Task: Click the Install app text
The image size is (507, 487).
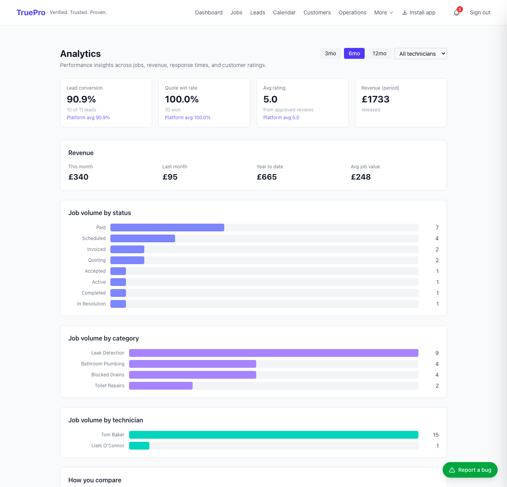Action: [x=422, y=12]
